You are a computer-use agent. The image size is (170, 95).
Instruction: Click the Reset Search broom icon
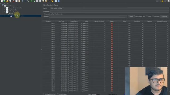[53, 1]
